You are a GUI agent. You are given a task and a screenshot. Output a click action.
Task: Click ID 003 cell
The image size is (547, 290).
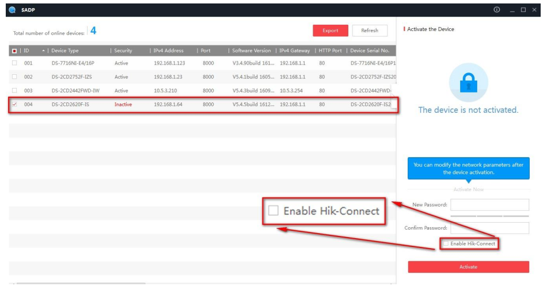28,90
